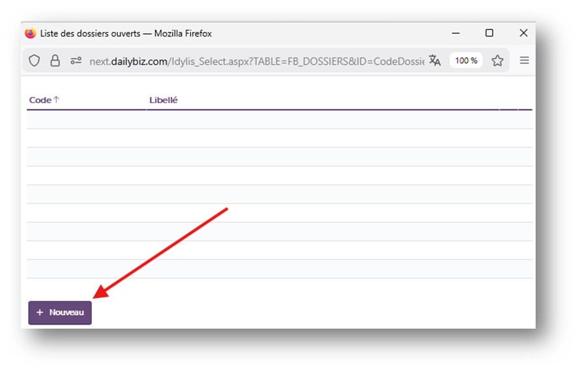This screenshot has height=371, width=578.
Task: Click the Firefox logo in title bar
Action: (31, 33)
